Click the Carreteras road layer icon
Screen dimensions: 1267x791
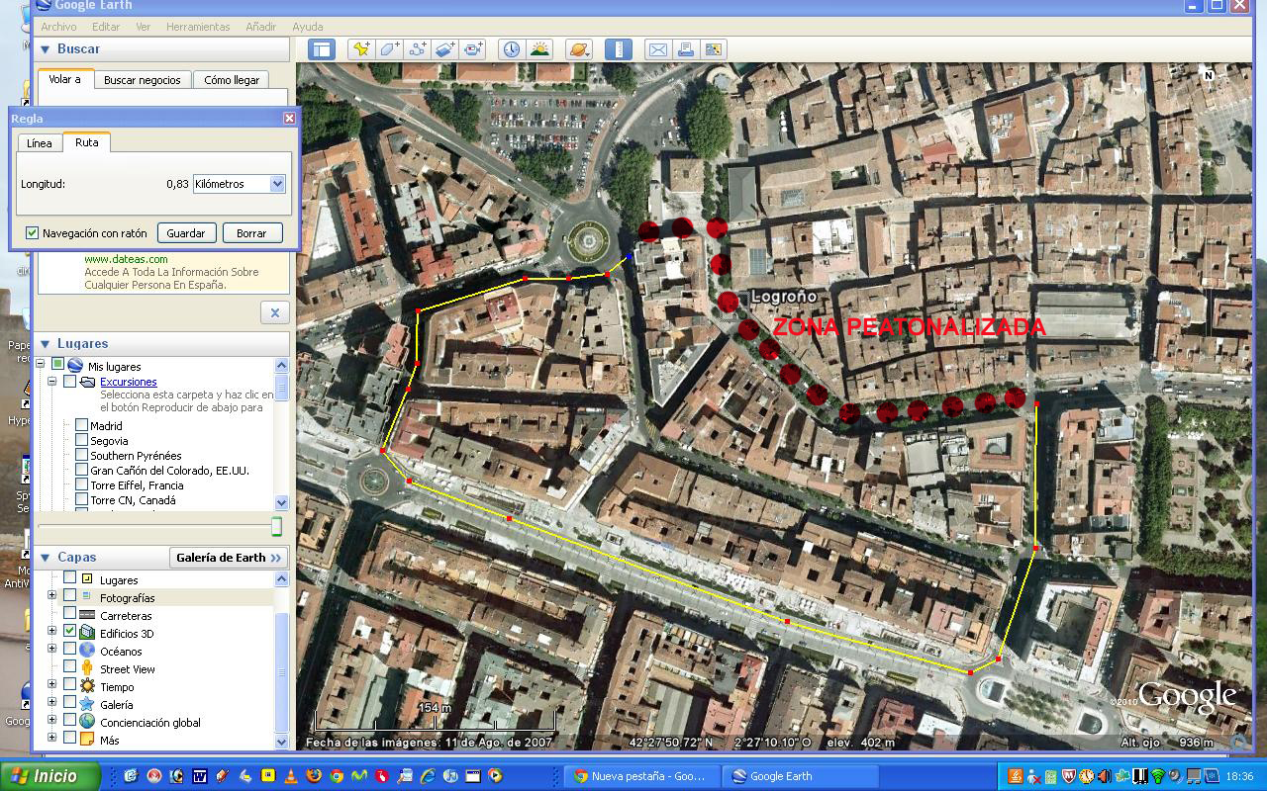pyautogui.click(x=87, y=615)
